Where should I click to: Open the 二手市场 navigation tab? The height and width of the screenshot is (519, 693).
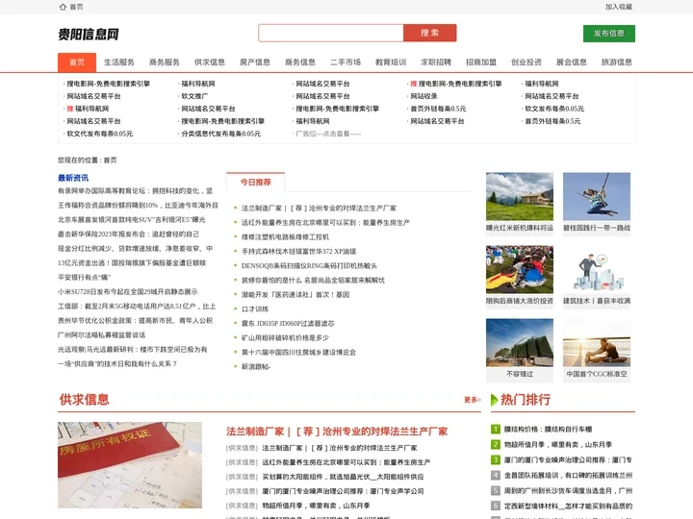pos(346,62)
